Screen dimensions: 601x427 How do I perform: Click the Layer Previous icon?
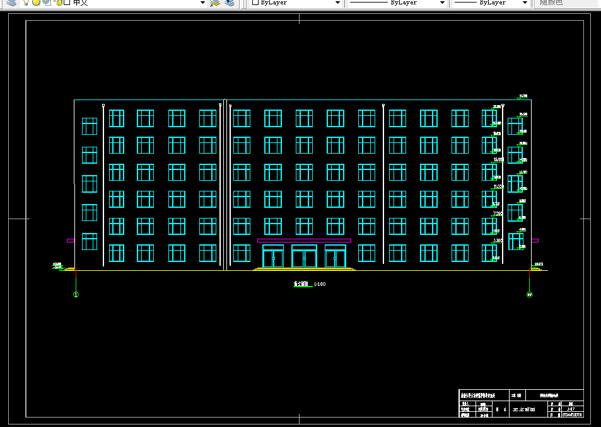230,3
